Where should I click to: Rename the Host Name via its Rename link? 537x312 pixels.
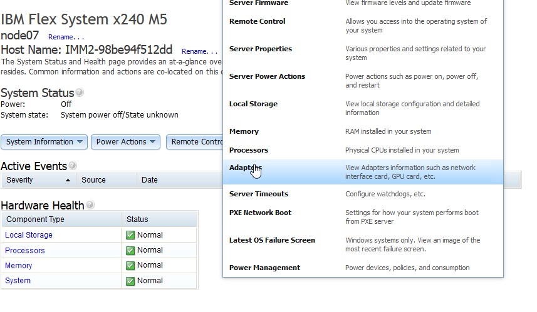[x=200, y=51]
